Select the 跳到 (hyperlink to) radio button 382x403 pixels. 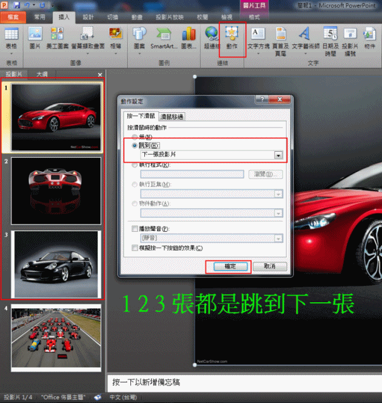[x=135, y=146]
